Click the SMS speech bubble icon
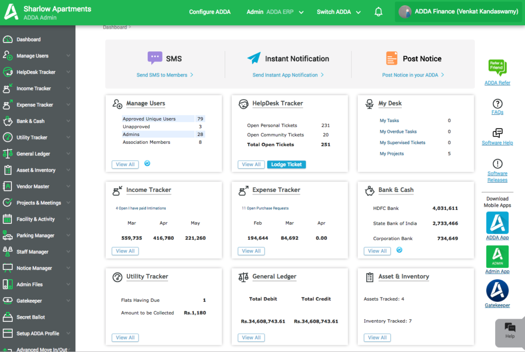This screenshot has width=525, height=352. 155,58
